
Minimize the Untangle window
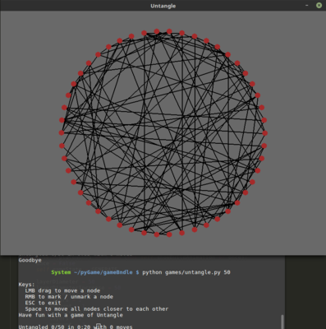pyautogui.click(x=307, y=6)
